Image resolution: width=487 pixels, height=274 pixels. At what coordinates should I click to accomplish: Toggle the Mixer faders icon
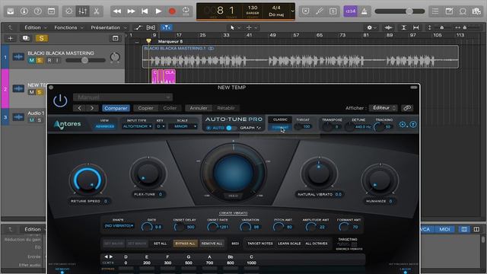(83, 11)
